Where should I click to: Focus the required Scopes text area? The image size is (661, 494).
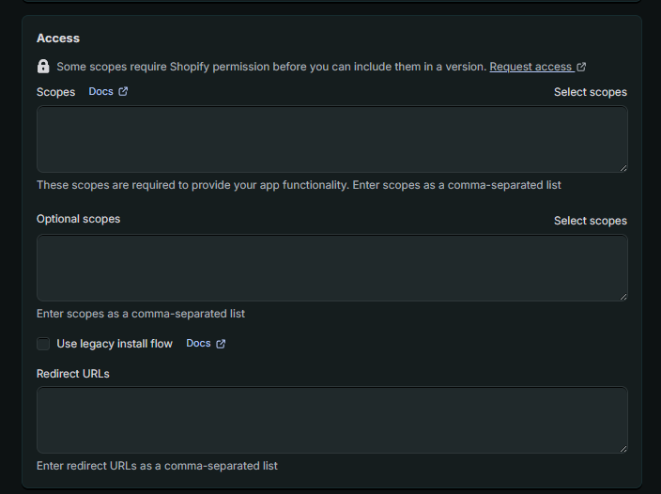tap(331, 139)
